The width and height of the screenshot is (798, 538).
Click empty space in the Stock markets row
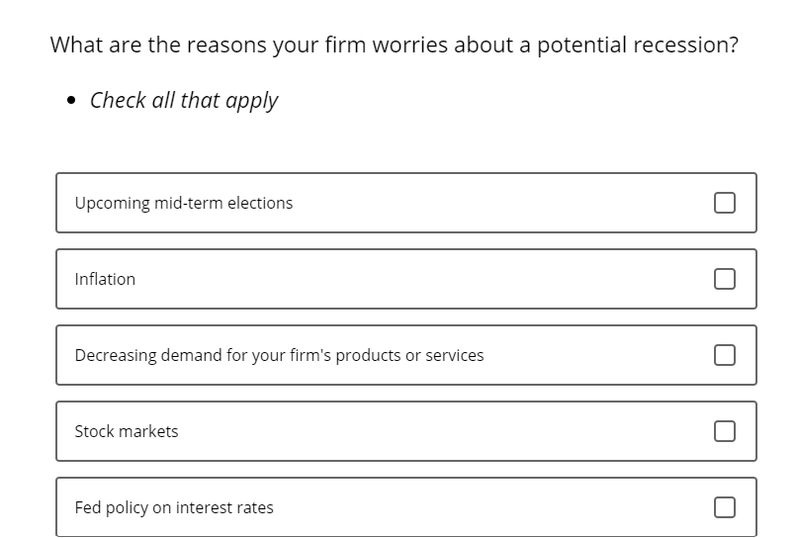click(443, 431)
